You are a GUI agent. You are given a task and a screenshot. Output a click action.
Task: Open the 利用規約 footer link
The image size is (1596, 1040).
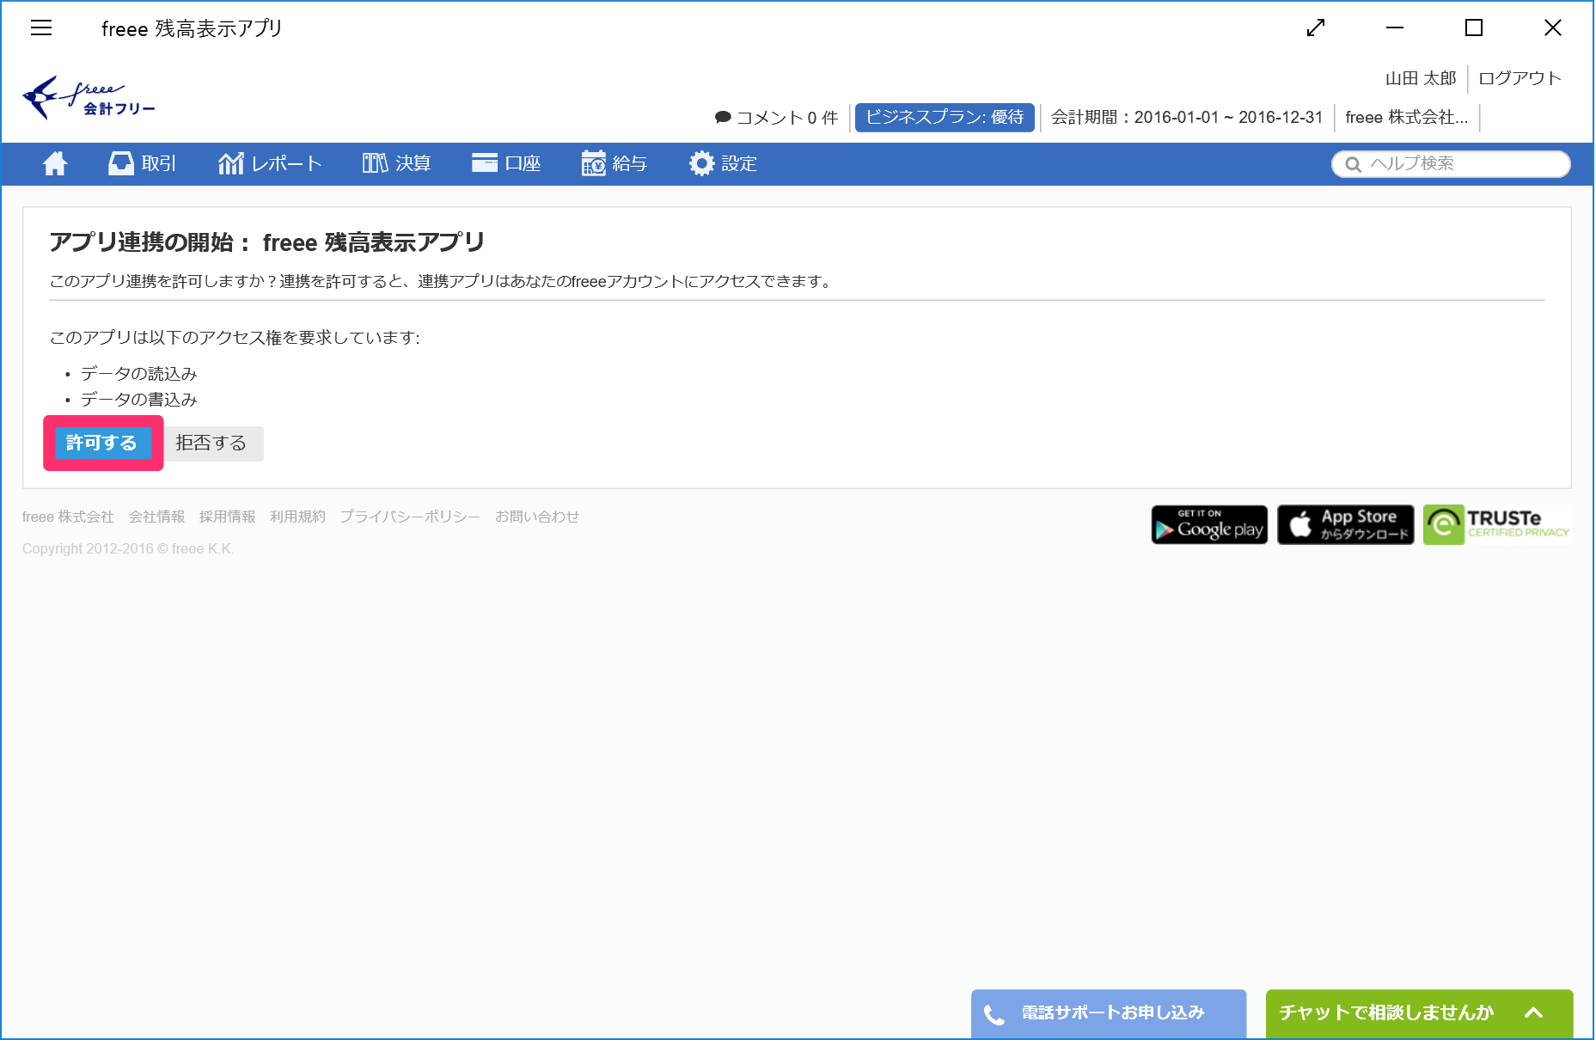[x=297, y=517]
